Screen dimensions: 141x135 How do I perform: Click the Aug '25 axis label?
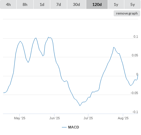tap(123, 118)
